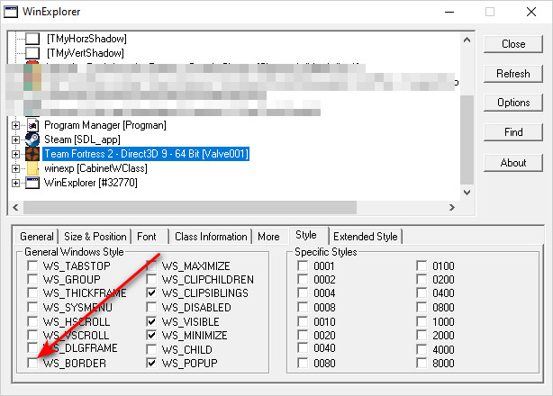
Task: Click the Team Fortress 2 icon in tree
Action: [x=32, y=154]
